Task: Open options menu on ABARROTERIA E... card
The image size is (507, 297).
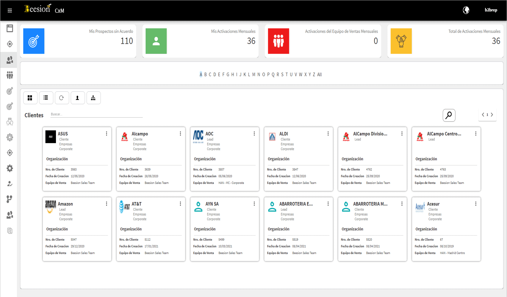Action: click(x=328, y=204)
